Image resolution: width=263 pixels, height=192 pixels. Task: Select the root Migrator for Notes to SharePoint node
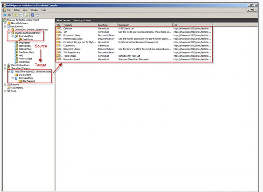23,20
